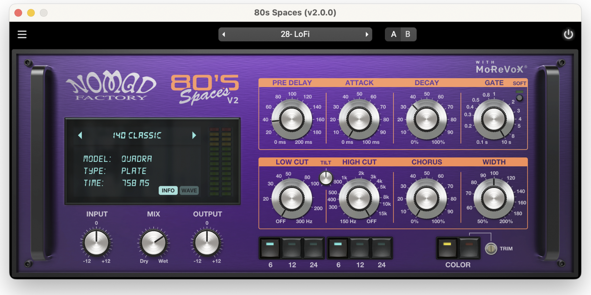The height and width of the screenshot is (295, 591).
Task: Click the LOW CUT knob
Action: [292, 199]
